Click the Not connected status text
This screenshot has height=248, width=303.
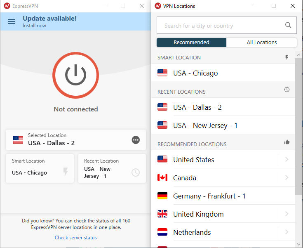click(76, 109)
